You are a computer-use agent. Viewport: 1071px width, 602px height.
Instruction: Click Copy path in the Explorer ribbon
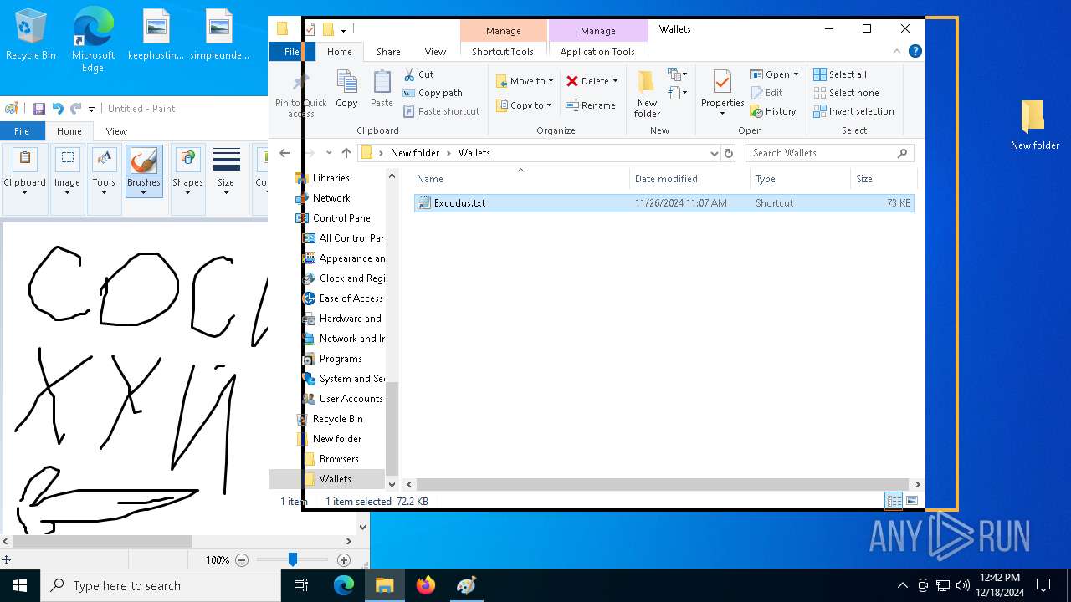433,93
